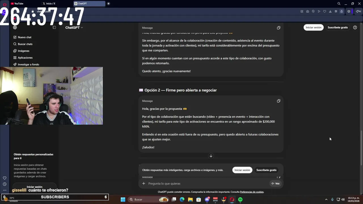Open the sidebar three-dots more icon
Screen dimensions: 363x204
point(5,190)
